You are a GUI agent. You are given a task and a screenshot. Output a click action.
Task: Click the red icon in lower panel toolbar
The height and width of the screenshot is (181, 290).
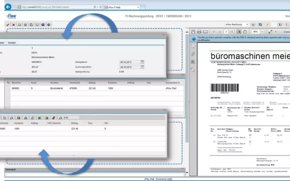[54, 117]
